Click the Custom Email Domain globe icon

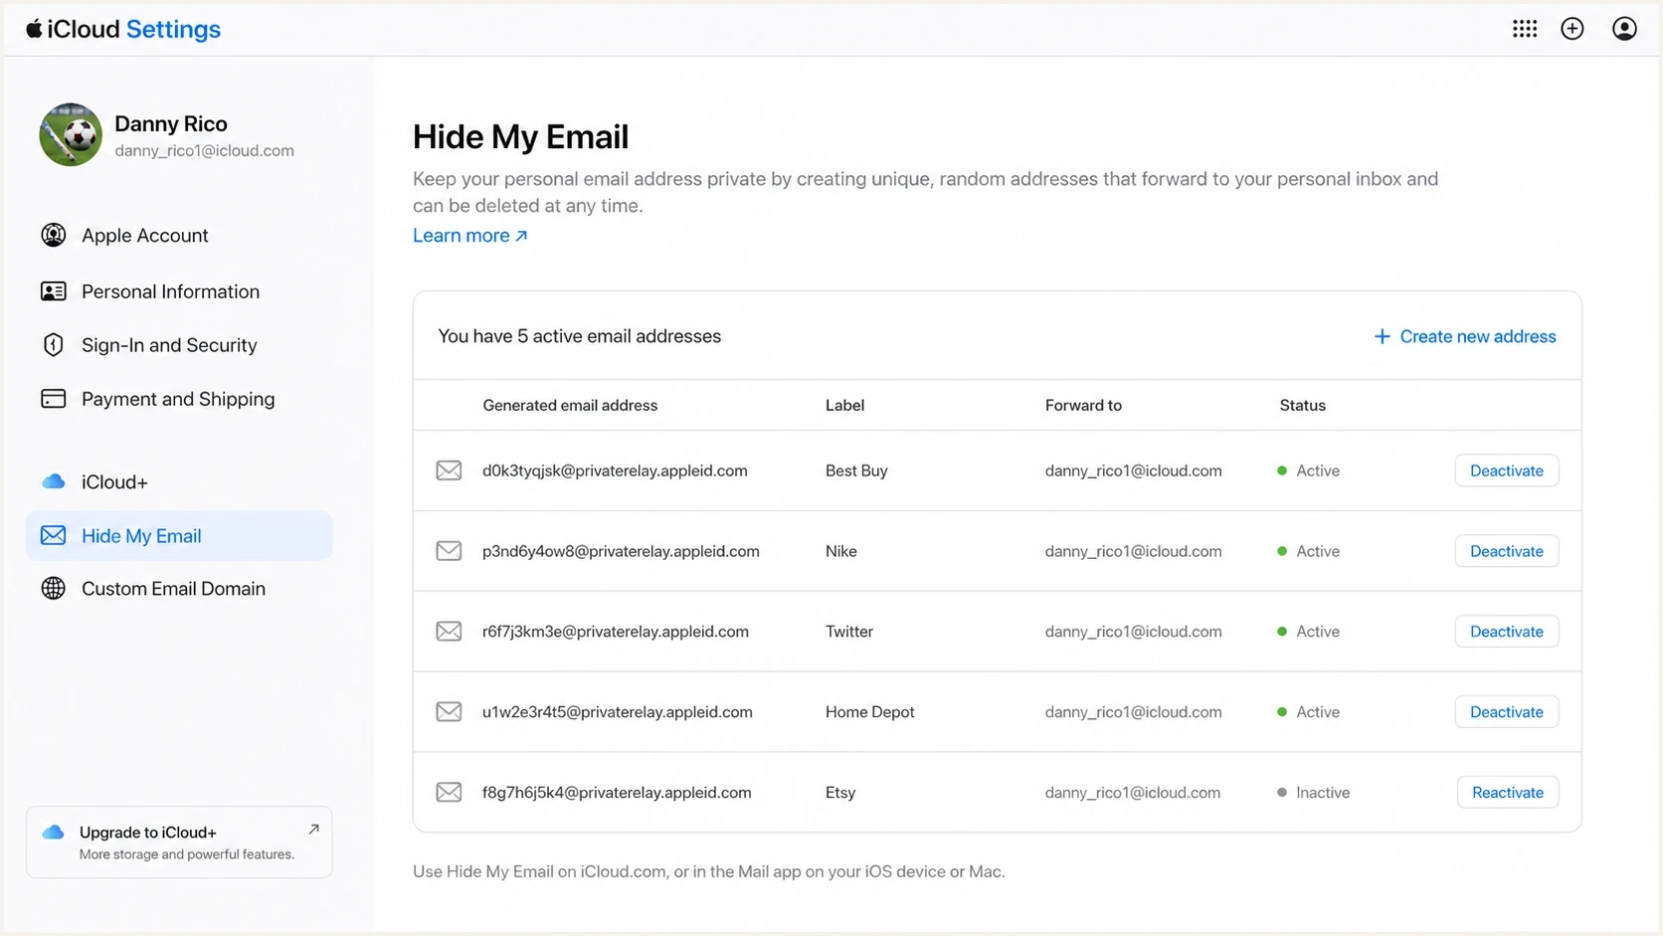click(54, 588)
